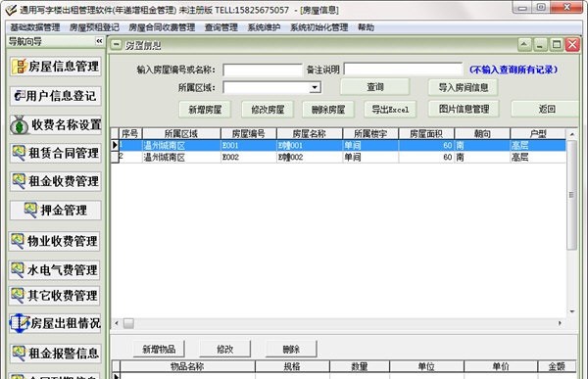Open 收费名称设置 money bag item
The width and height of the screenshot is (588, 379).
coord(56,124)
